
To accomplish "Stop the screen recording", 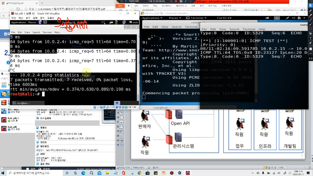I will pos(176,1).
